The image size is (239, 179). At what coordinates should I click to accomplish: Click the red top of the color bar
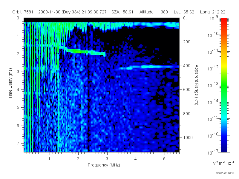click(224, 21)
